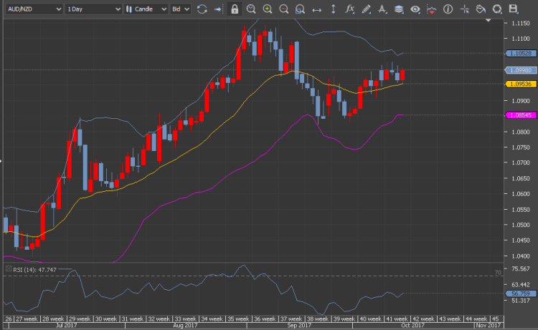Click the zoom in magnifier icon
Screen dimensions: 538x330
(x=268, y=9)
